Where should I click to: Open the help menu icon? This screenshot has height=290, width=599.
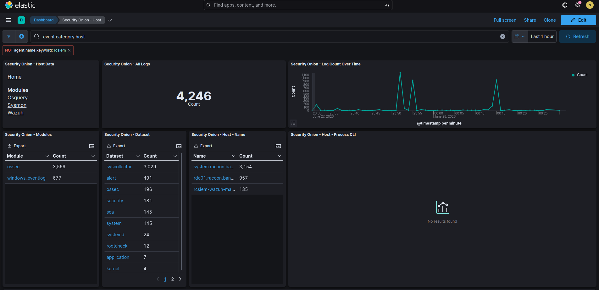coord(564,5)
